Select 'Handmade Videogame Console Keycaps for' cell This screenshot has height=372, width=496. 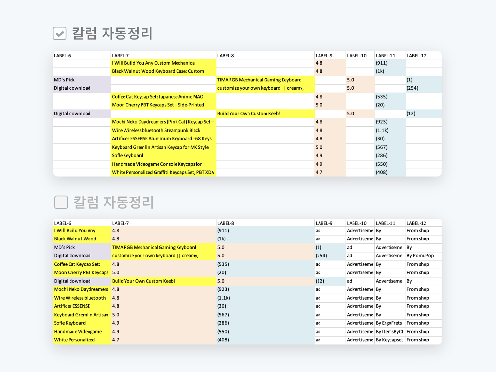[163, 164]
